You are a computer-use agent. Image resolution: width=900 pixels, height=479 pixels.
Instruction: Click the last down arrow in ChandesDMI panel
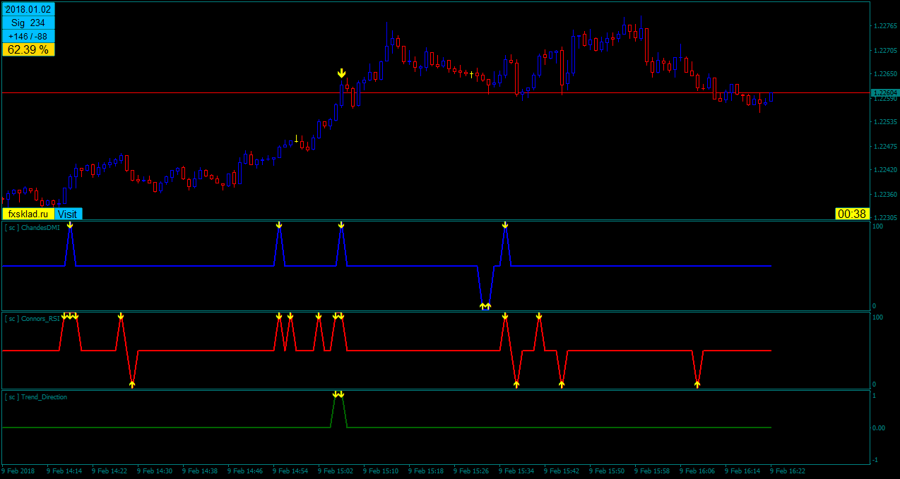pyautogui.click(x=505, y=225)
